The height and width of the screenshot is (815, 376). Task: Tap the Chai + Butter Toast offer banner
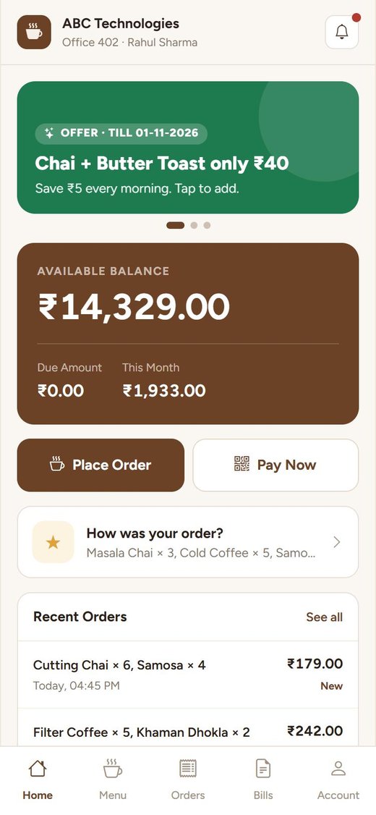(x=188, y=148)
